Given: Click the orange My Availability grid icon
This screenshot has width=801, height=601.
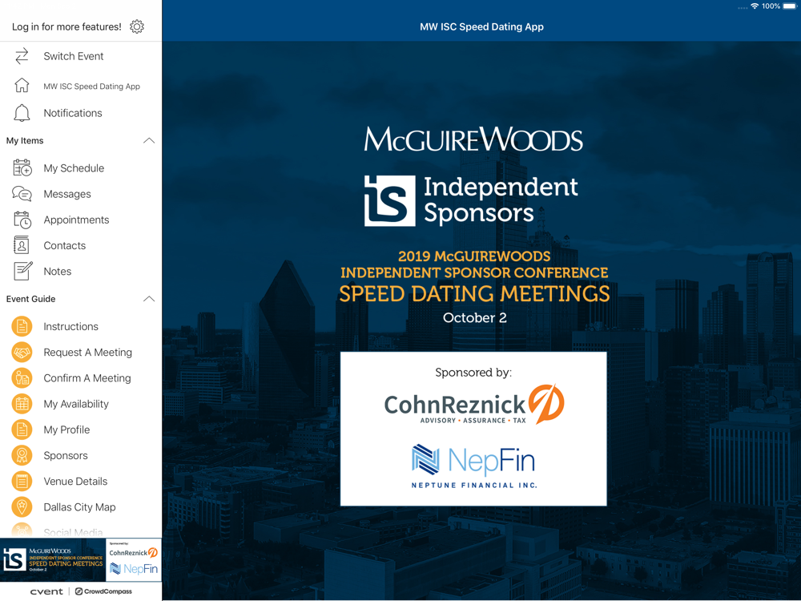Looking at the screenshot, I should 22,404.
